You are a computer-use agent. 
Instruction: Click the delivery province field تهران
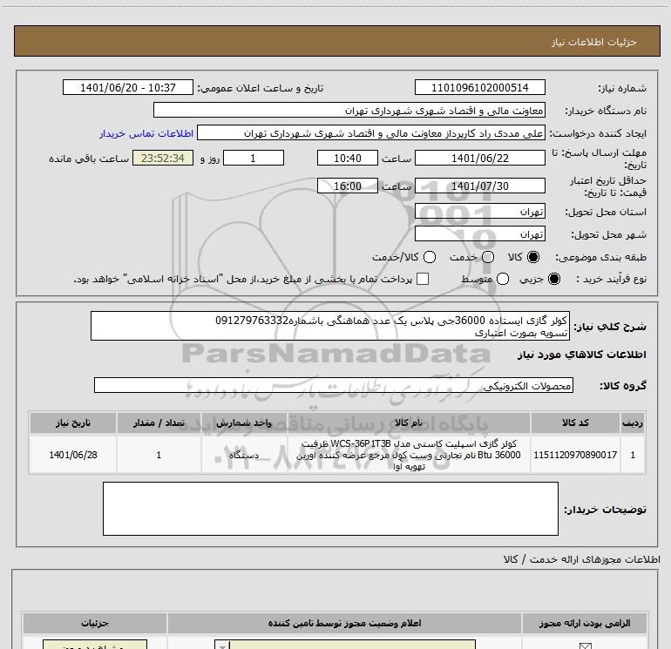(479, 212)
